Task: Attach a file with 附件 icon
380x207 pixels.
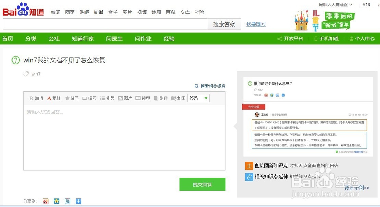Action: click(x=161, y=98)
